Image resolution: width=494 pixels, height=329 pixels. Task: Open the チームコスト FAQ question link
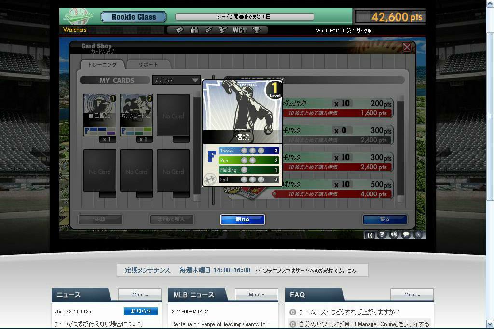click(x=348, y=312)
